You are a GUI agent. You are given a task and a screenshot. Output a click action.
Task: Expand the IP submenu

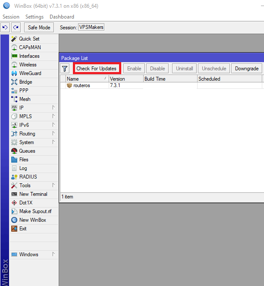tap(34, 108)
